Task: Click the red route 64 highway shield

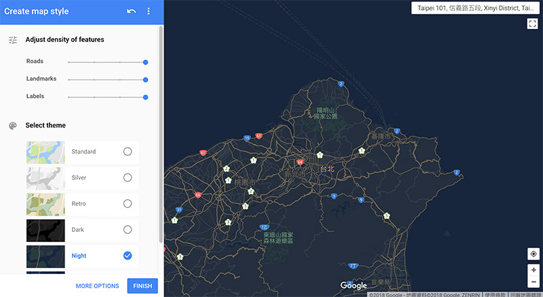Action: (300, 162)
